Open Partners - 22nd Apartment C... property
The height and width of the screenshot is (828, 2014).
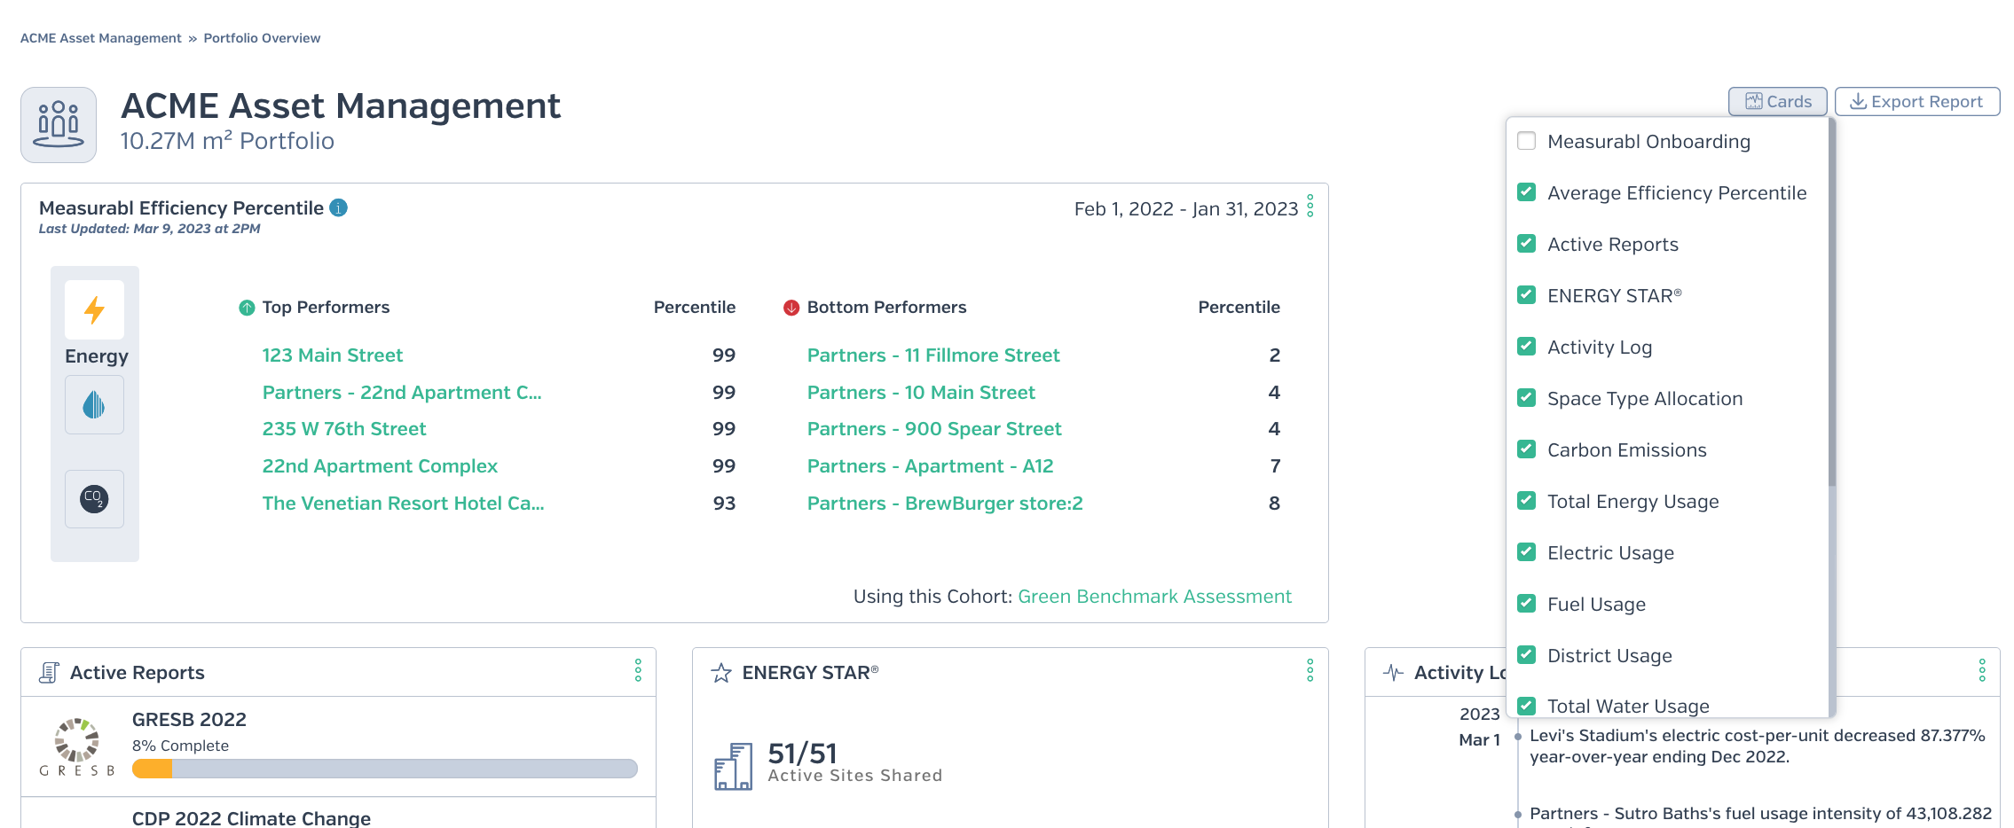coord(401,393)
